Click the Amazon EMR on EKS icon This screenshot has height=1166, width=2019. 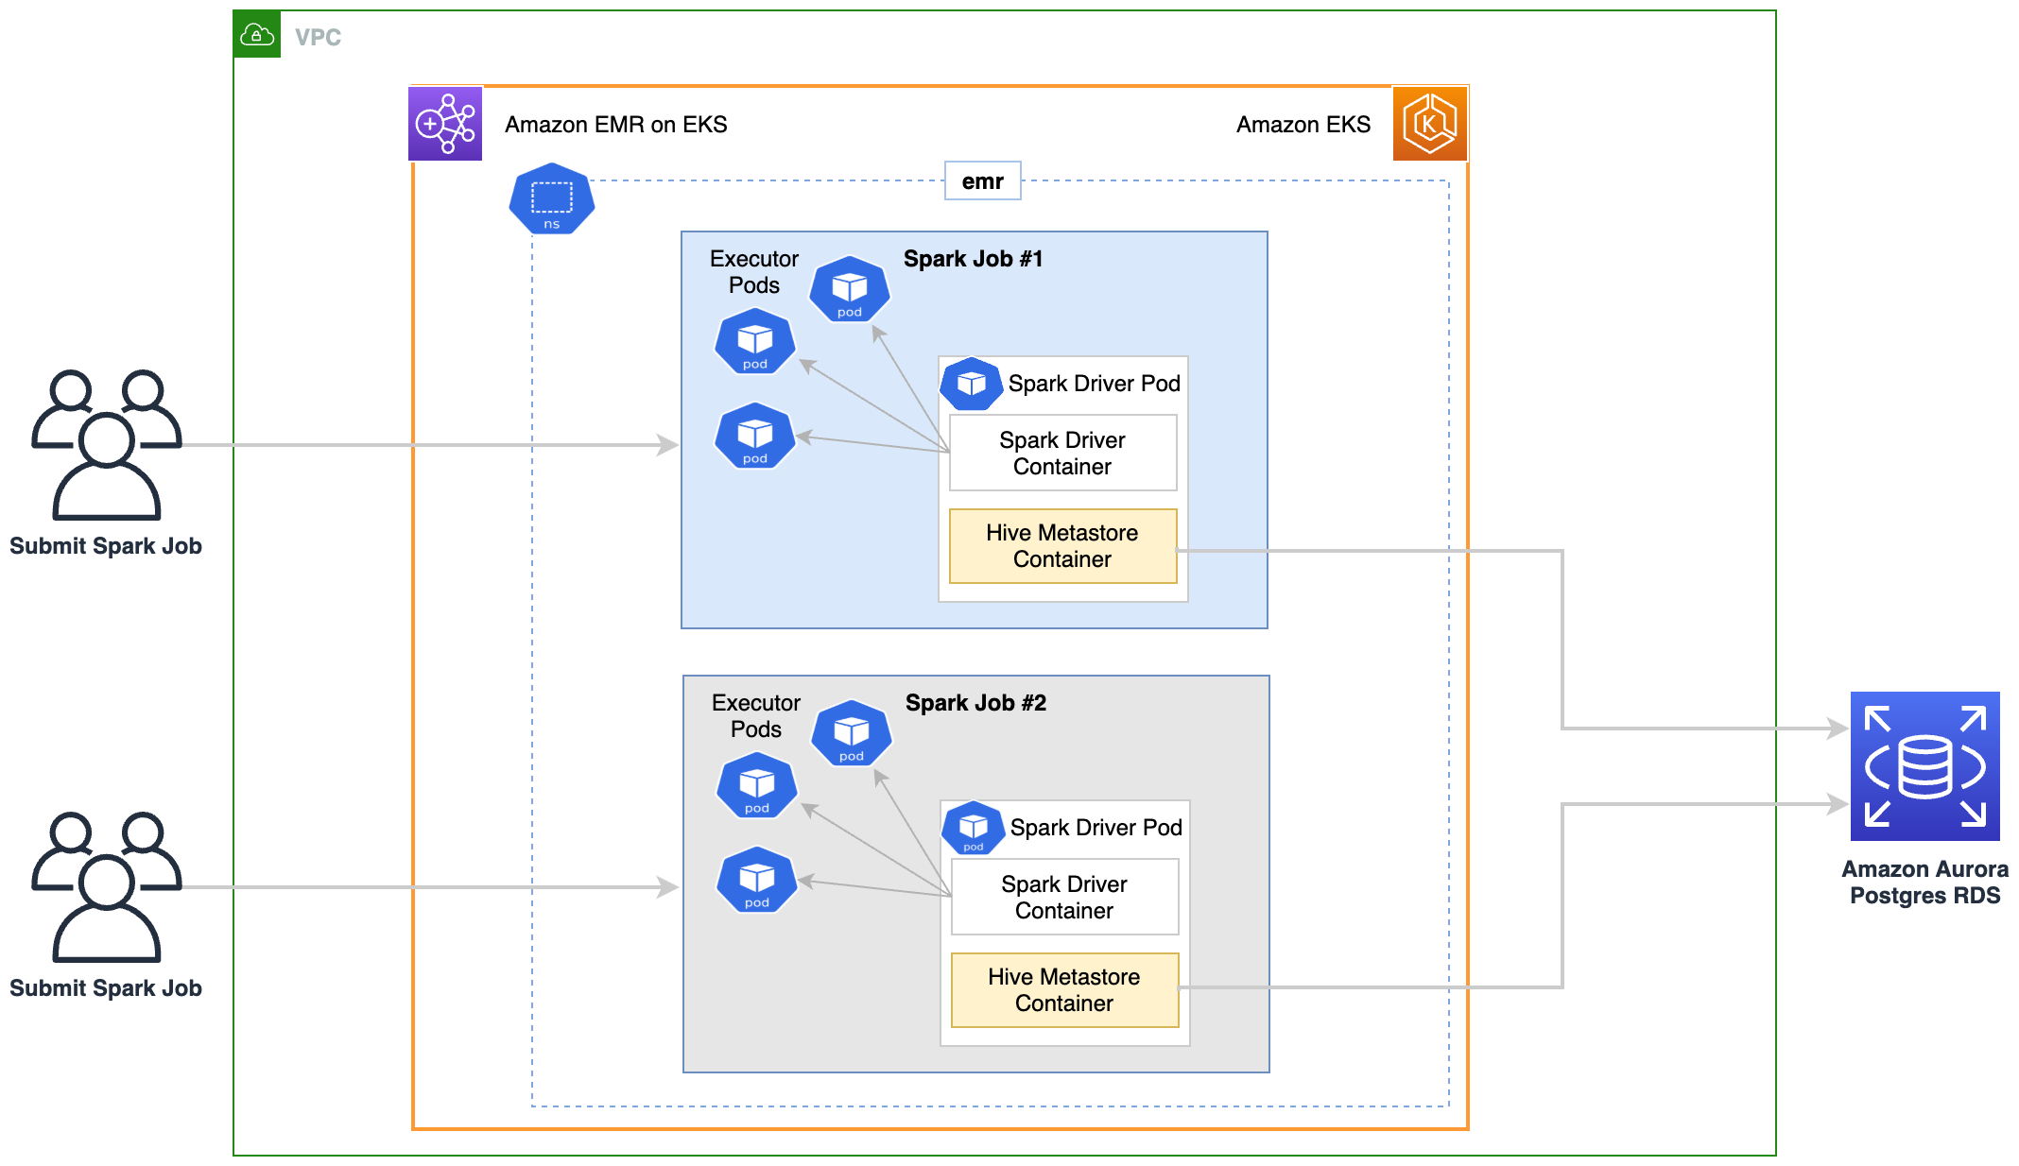pyautogui.click(x=445, y=124)
